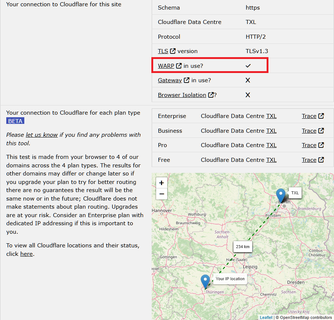Click external icon next to Enterprise Trace

[x=321, y=116]
